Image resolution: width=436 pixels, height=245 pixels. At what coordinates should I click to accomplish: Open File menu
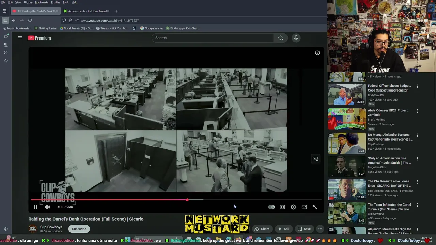pyautogui.click(x=3, y=2)
